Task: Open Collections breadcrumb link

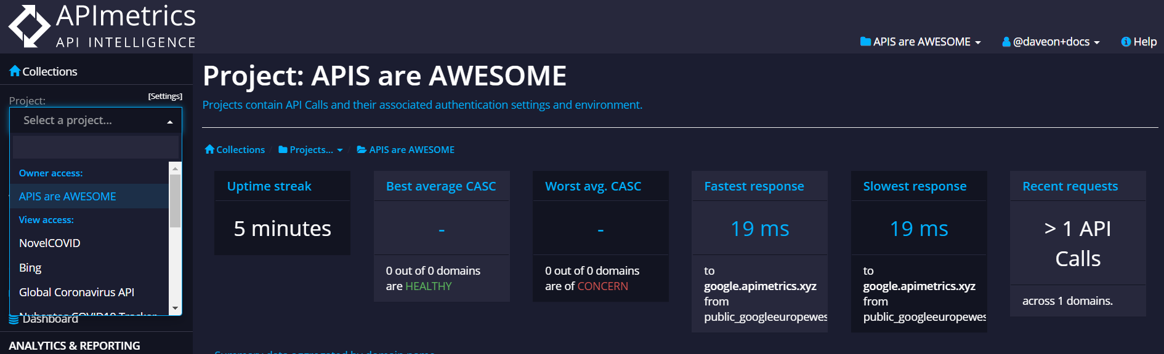Action: click(x=235, y=149)
